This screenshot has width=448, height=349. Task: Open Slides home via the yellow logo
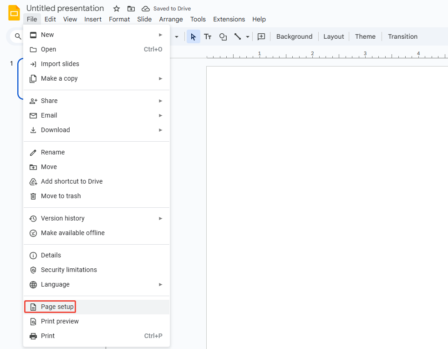tap(13, 13)
